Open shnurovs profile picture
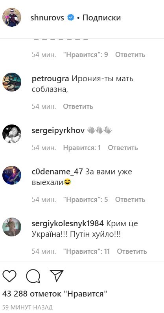Viewport: 164px width, 313px height. coord(11,17)
